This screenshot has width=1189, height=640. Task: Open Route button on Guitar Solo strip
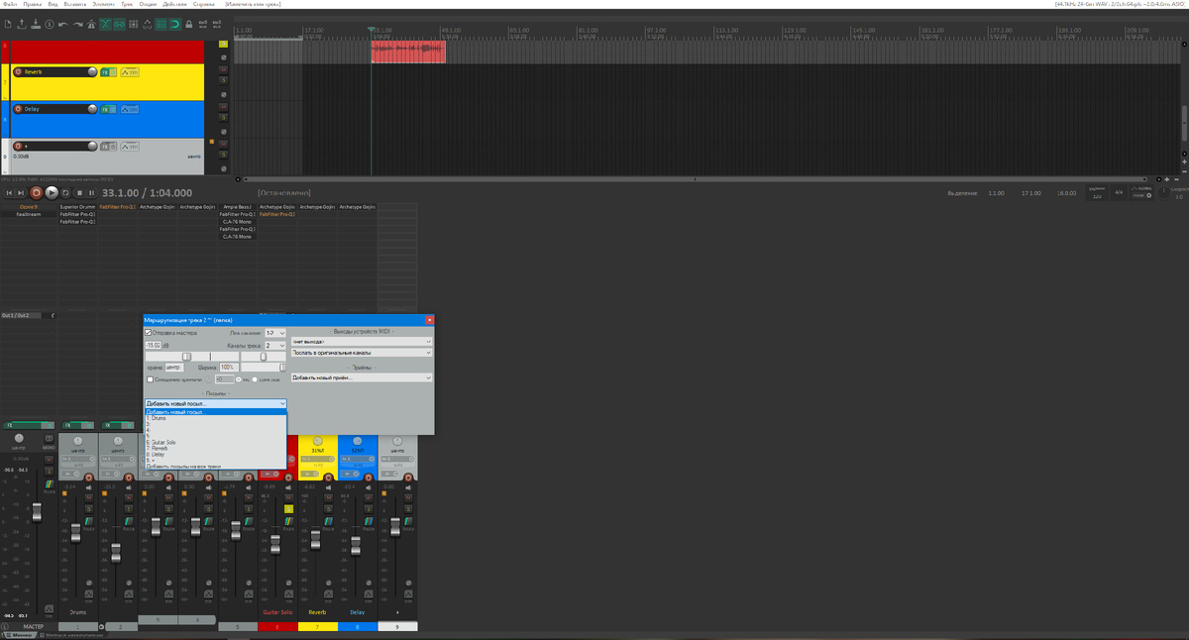pyautogui.click(x=288, y=521)
